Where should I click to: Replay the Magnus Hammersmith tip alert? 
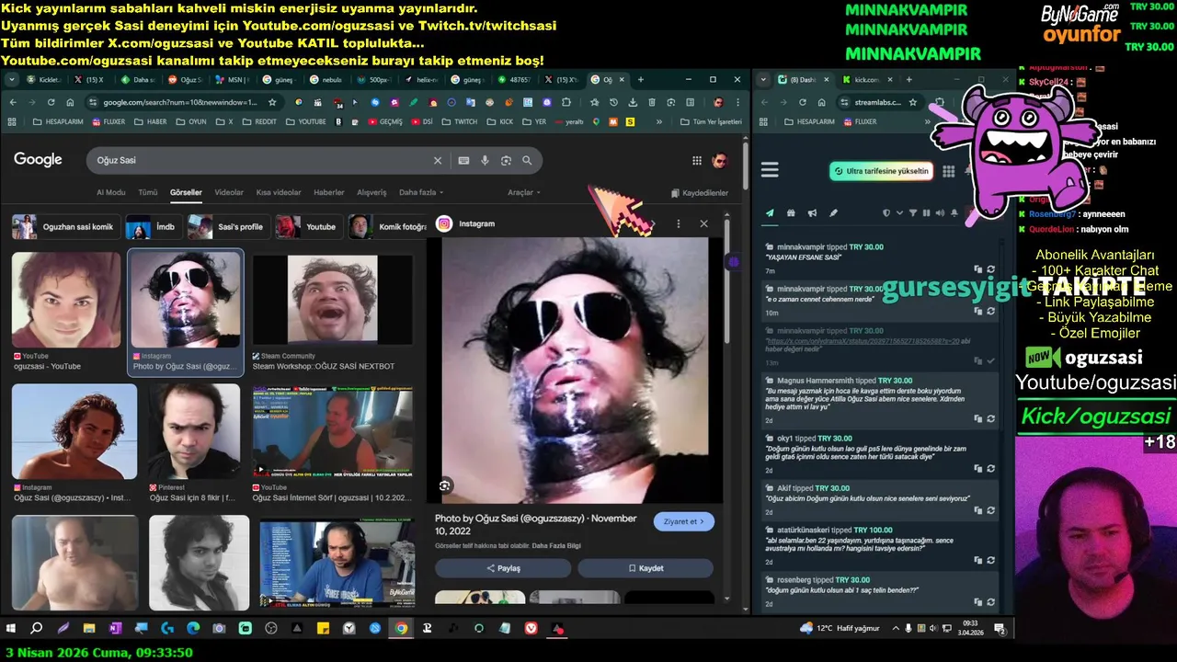[990, 418]
